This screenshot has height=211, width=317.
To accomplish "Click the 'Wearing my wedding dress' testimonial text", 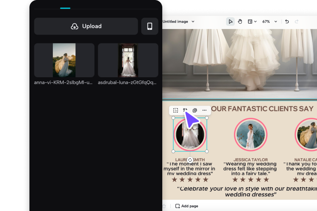I will pos(250,168).
